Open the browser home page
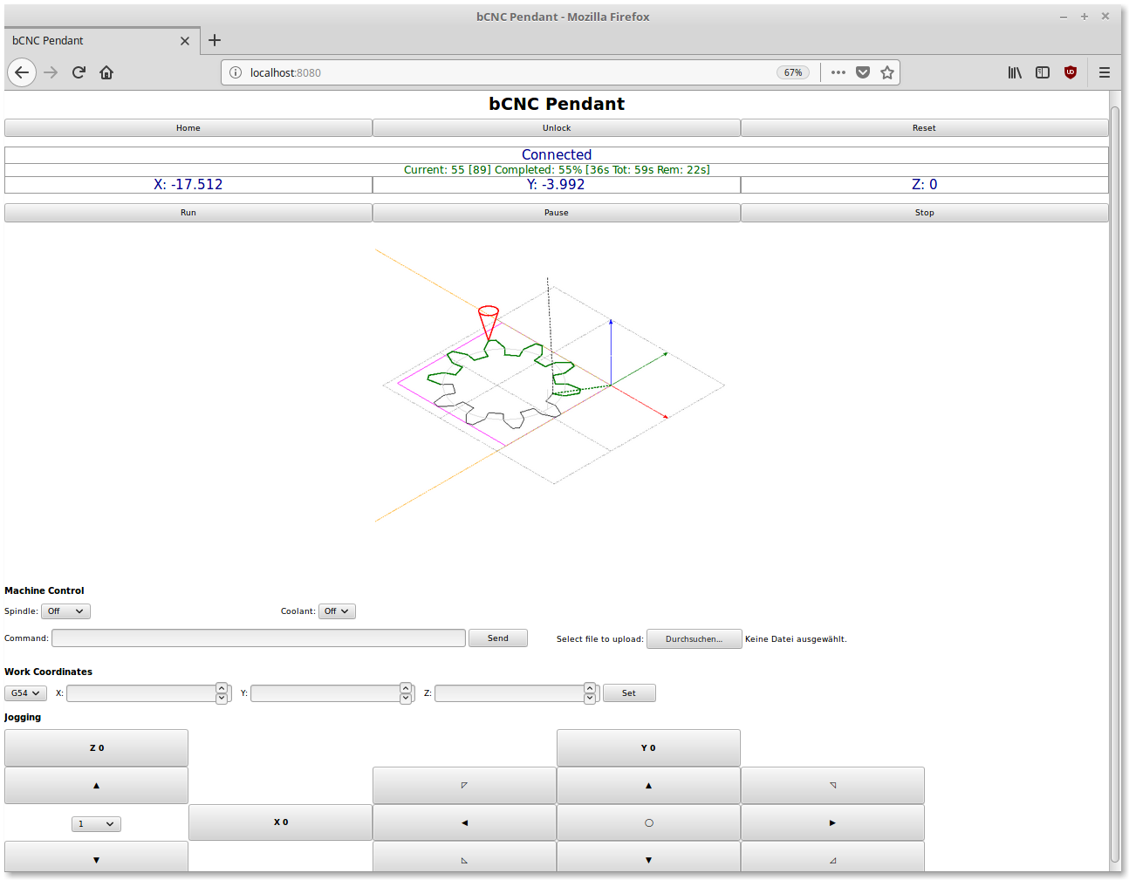Viewport: 1129px width, 880px height. (x=106, y=72)
